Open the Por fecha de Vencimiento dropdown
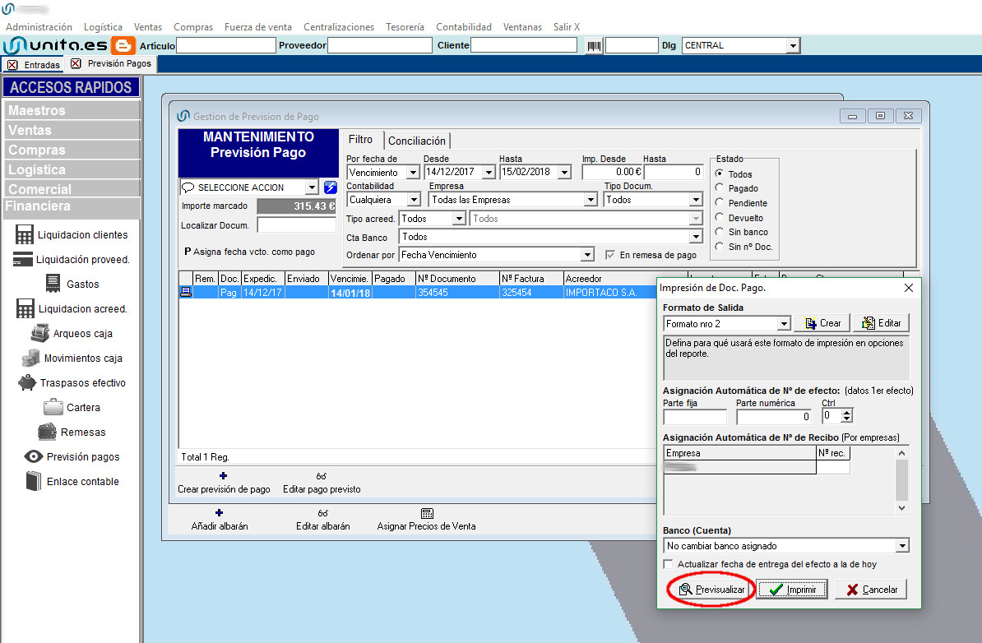982x643 pixels. pyautogui.click(x=413, y=172)
